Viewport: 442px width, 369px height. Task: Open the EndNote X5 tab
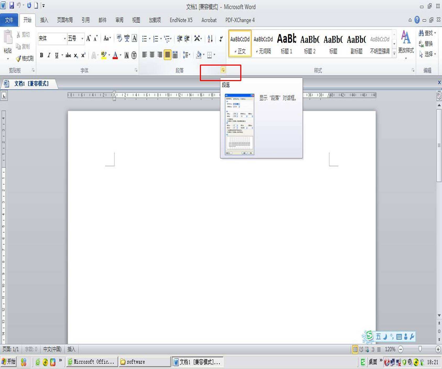tap(181, 20)
